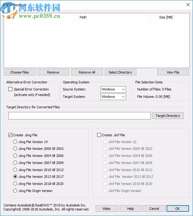Open Select Directory dialog

point(120,72)
